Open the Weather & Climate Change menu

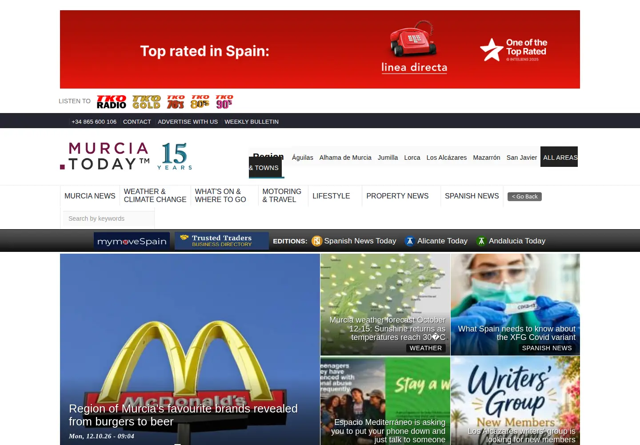[x=155, y=196]
